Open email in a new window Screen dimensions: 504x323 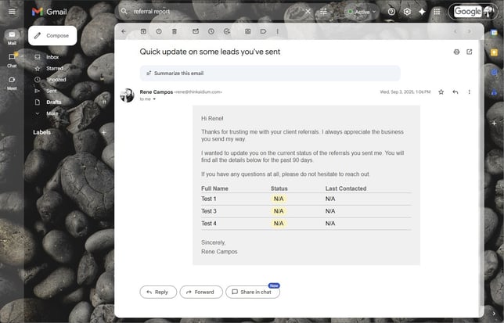coord(470,52)
